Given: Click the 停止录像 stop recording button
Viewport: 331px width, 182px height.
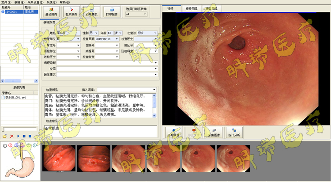Looking at the screenshot, I should tap(194, 133).
